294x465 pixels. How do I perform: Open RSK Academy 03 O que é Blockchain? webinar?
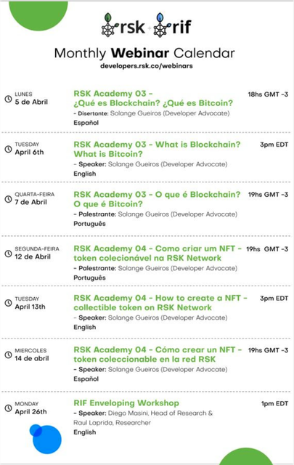pyautogui.click(x=157, y=199)
